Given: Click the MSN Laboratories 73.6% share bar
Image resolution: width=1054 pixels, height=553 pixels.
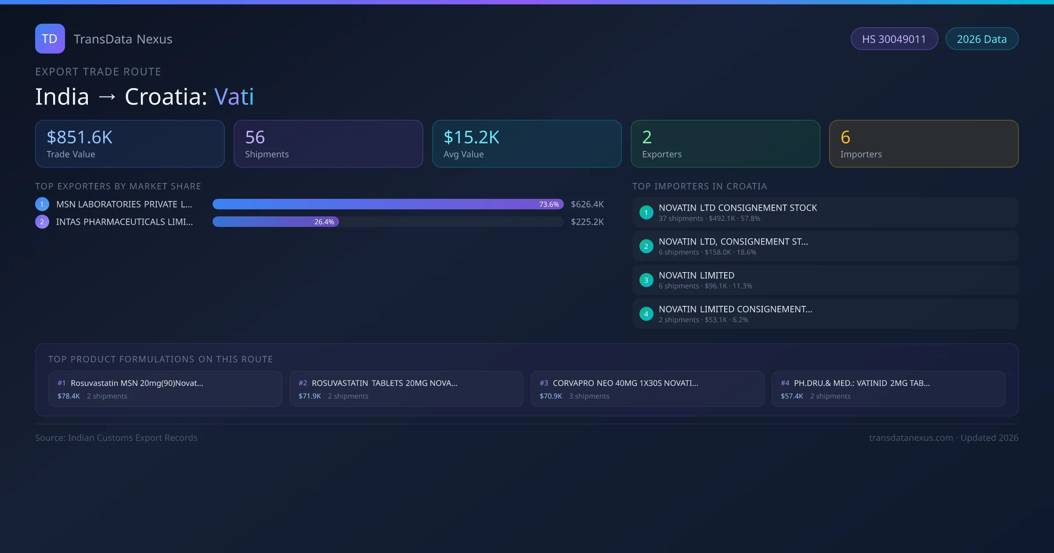Looking at the screenshot, I should [x=387, y=204].
